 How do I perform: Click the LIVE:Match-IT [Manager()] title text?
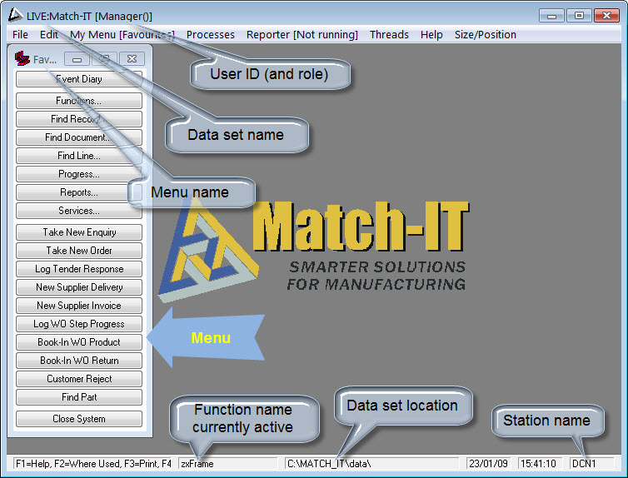coord(89,17)
